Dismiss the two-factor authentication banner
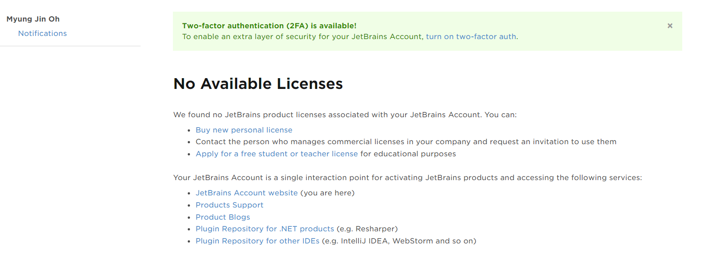702x265 pixels. (670, 26)
